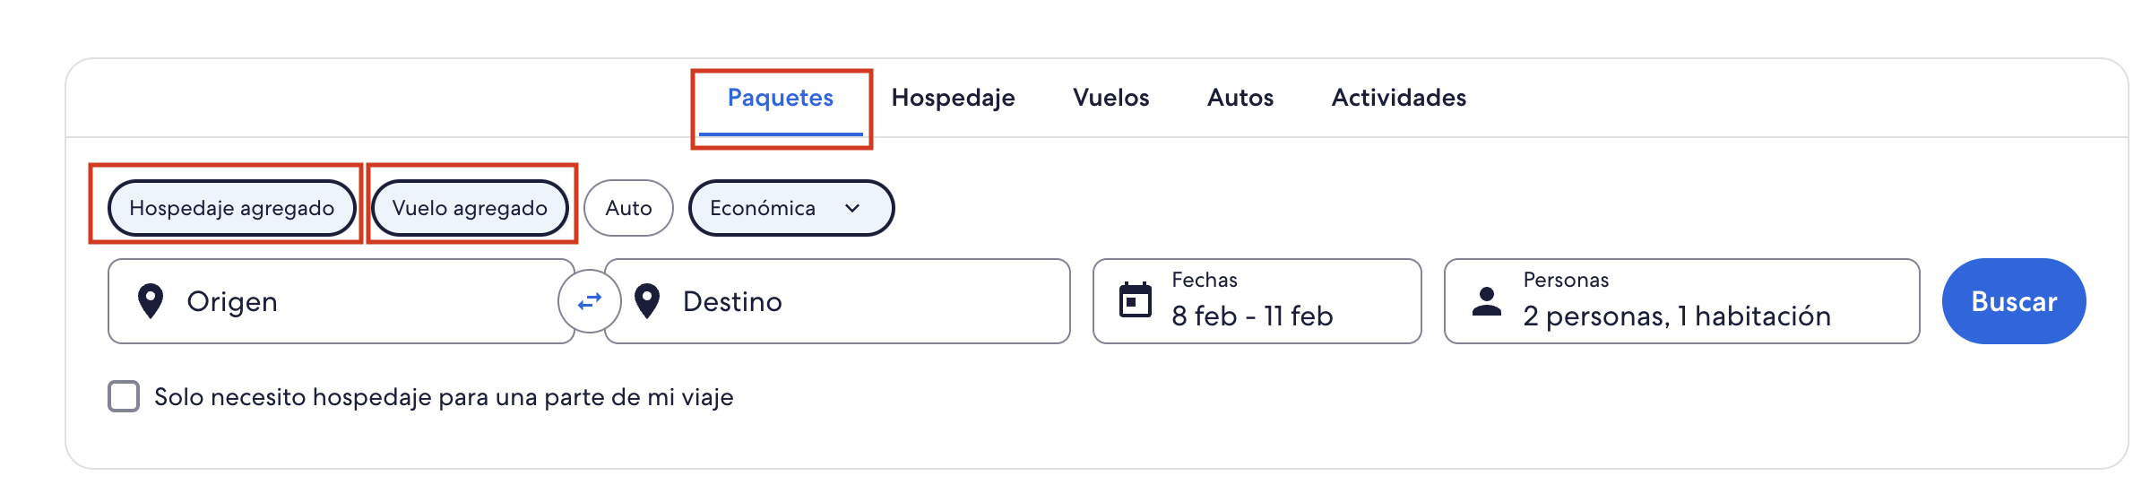Screen dimensions: 2151x502
Task: Open the Autos tab
Action: coord(1240,98)
